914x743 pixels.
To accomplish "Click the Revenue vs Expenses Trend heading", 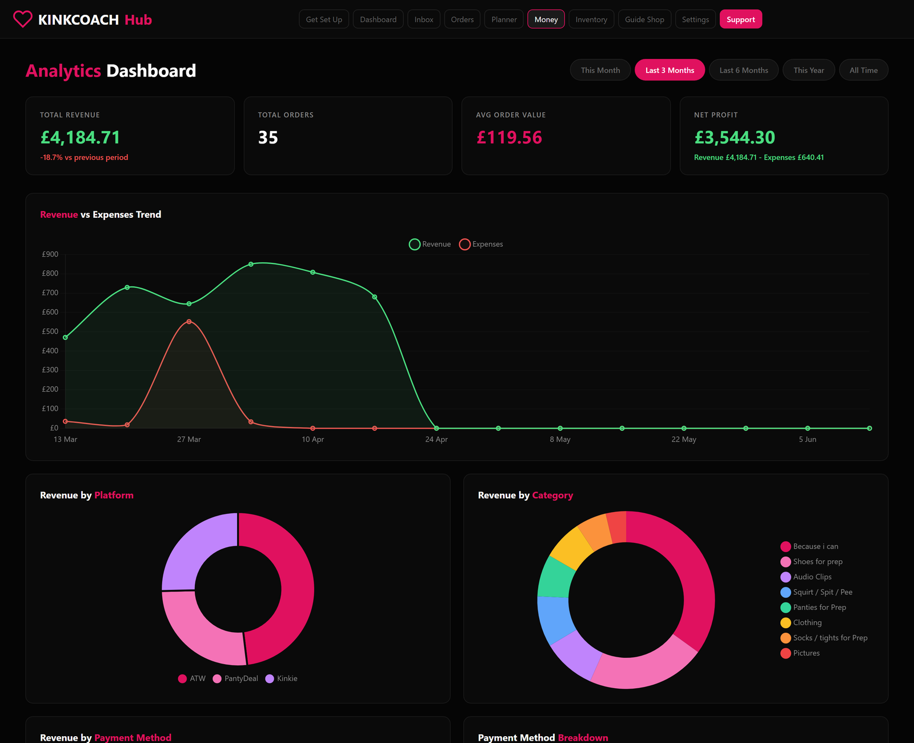I will point(101,214).
